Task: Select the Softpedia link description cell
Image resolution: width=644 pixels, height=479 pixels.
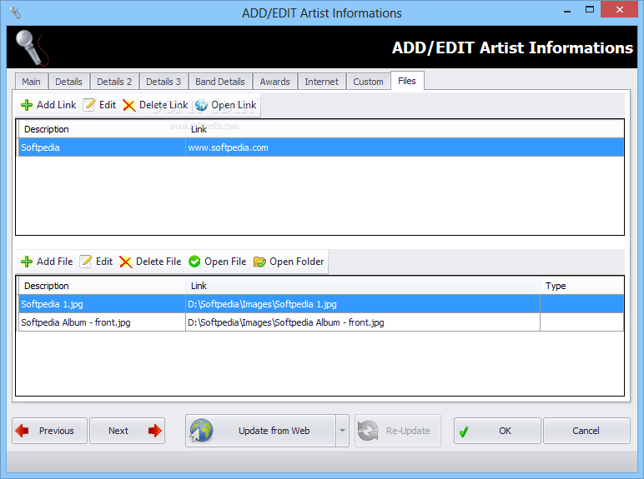Action: point(102,147)
